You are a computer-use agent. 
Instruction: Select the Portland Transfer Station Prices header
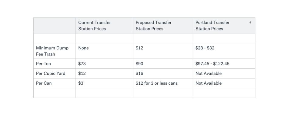pos(224,26)
